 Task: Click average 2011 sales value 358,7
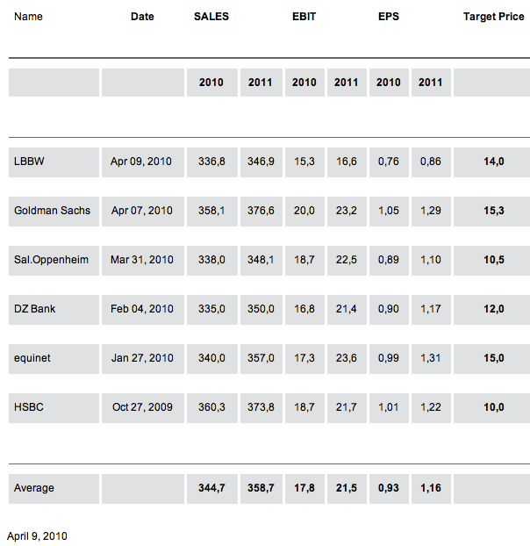(x=261, y=488)
